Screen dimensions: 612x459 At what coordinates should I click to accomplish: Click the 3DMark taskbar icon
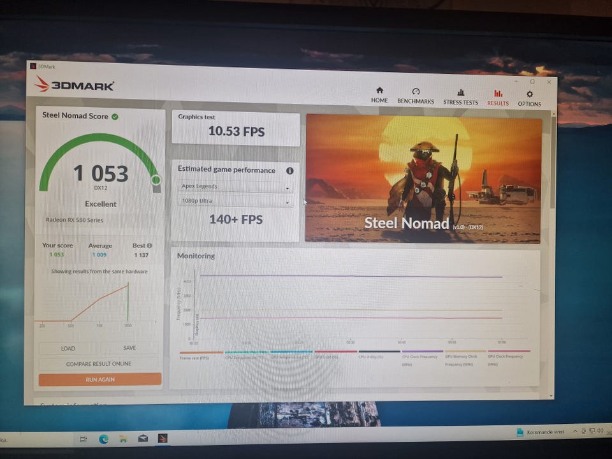click(x=163, y=439)
